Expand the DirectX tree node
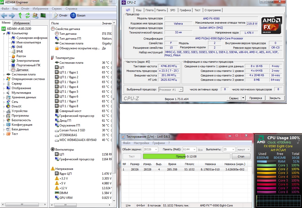 coord(4,106)
